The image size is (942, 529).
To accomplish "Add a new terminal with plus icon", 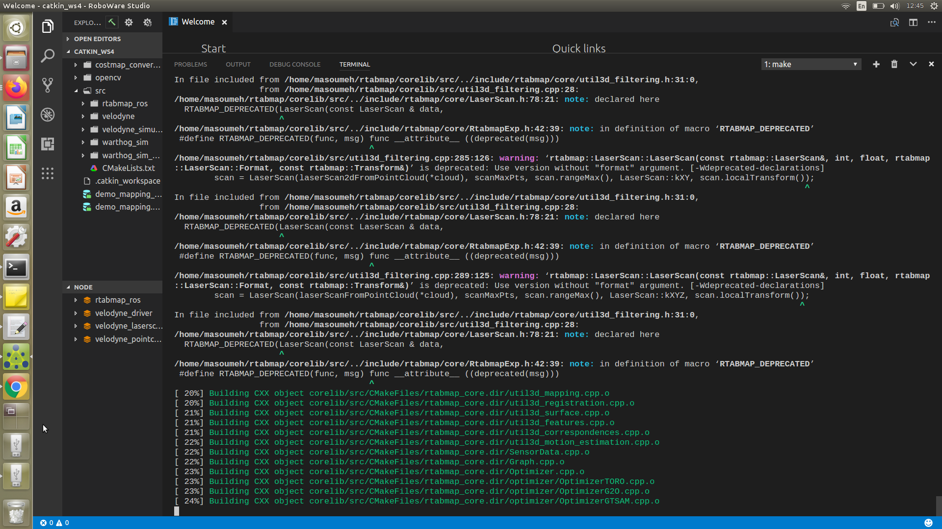I will click(x=876, y=64).
